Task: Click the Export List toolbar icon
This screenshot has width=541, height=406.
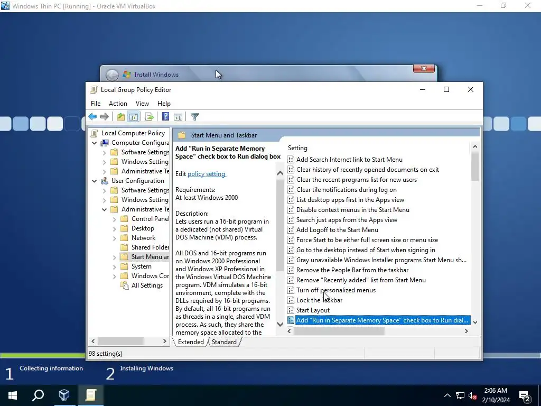Action: click(150, 117)
